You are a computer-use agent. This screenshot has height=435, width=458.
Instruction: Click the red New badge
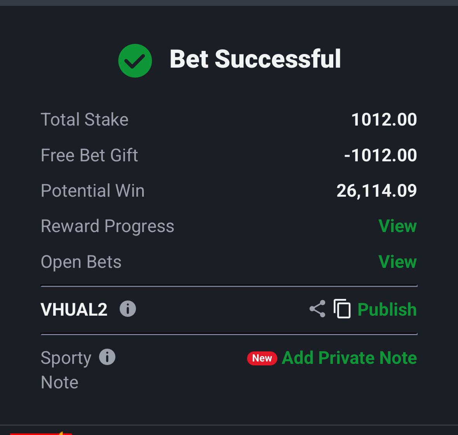(262, 358)
